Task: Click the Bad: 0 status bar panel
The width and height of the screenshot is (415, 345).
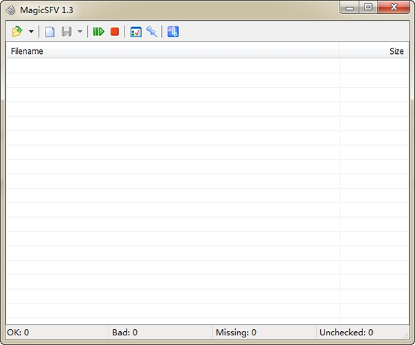Action: (160, 333)
